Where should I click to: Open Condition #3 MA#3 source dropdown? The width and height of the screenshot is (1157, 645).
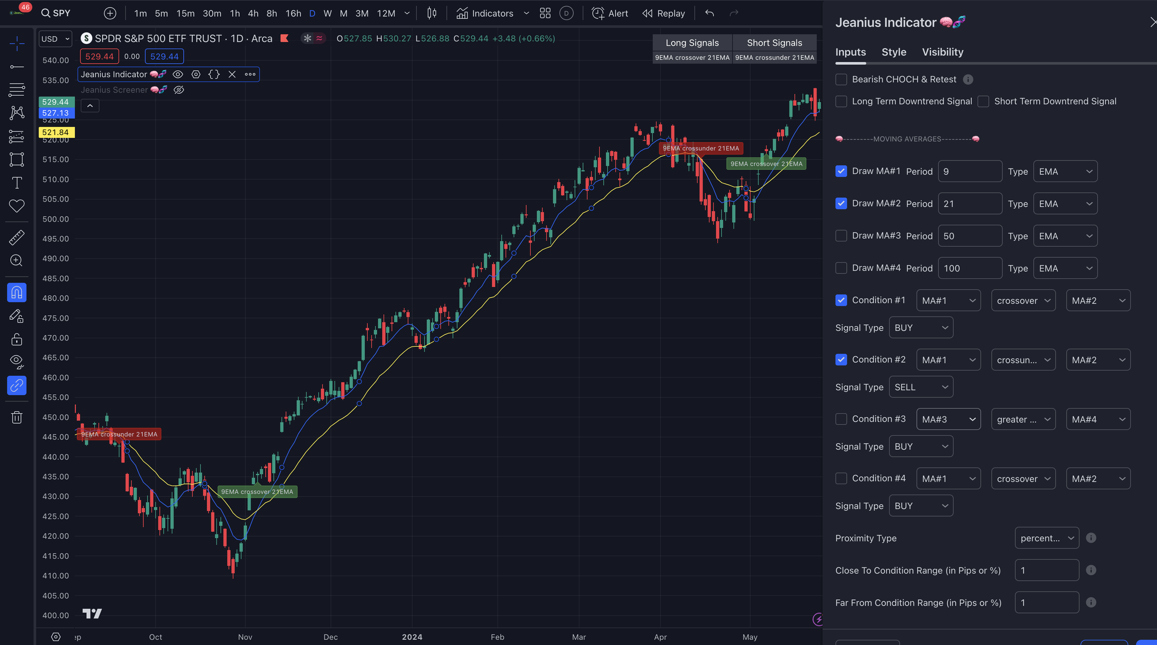948,419
